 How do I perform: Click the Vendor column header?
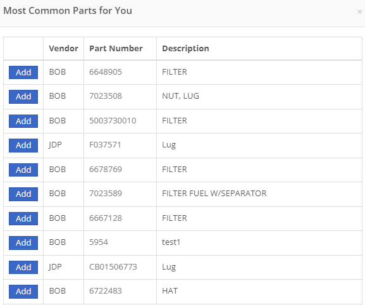point(63,49)
